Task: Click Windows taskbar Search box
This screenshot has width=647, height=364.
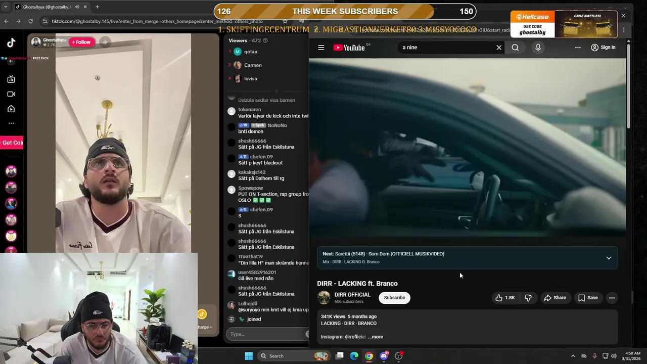Action: pyautogui.click(x=293, y=356)
